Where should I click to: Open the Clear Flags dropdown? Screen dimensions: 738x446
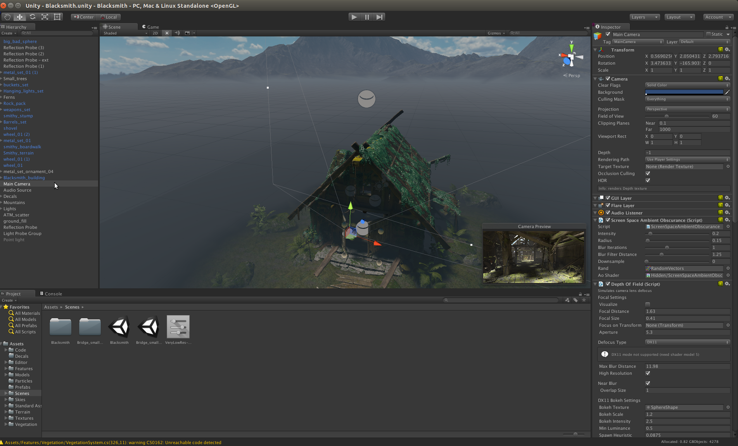687,85
